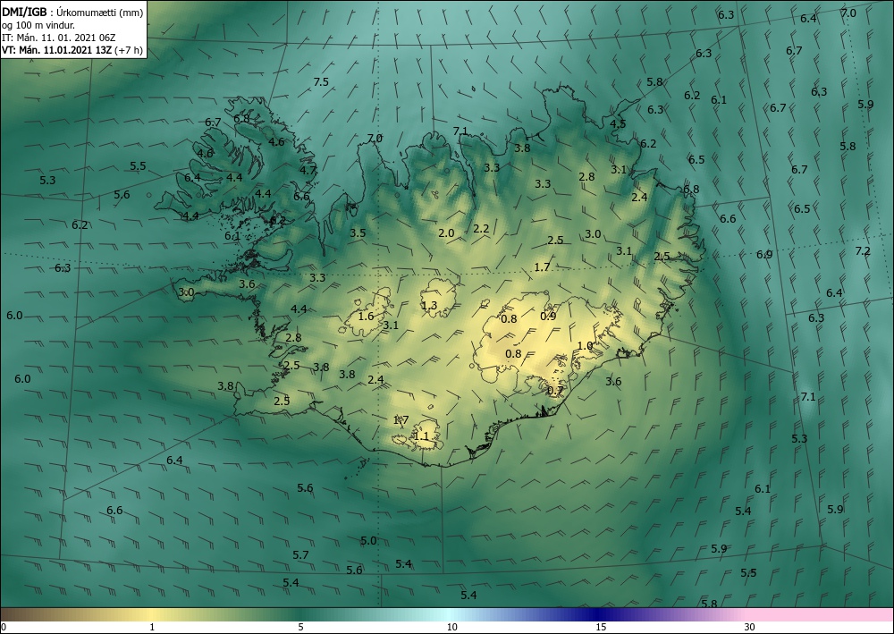
Task: Click the 2.2 value label
Action: point(481,229)
